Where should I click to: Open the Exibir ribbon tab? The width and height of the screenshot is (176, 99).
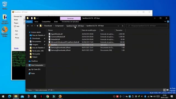point(56,22)
